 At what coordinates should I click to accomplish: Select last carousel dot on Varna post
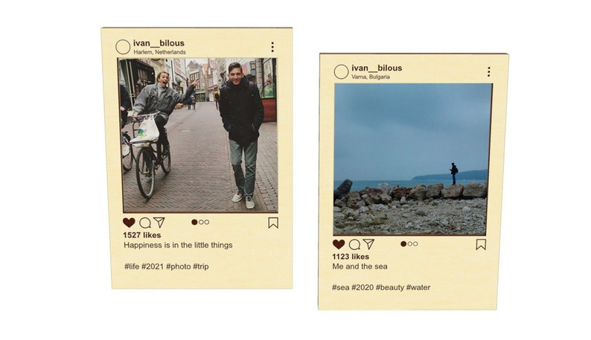pyautogui.click(x=415, y=244)
